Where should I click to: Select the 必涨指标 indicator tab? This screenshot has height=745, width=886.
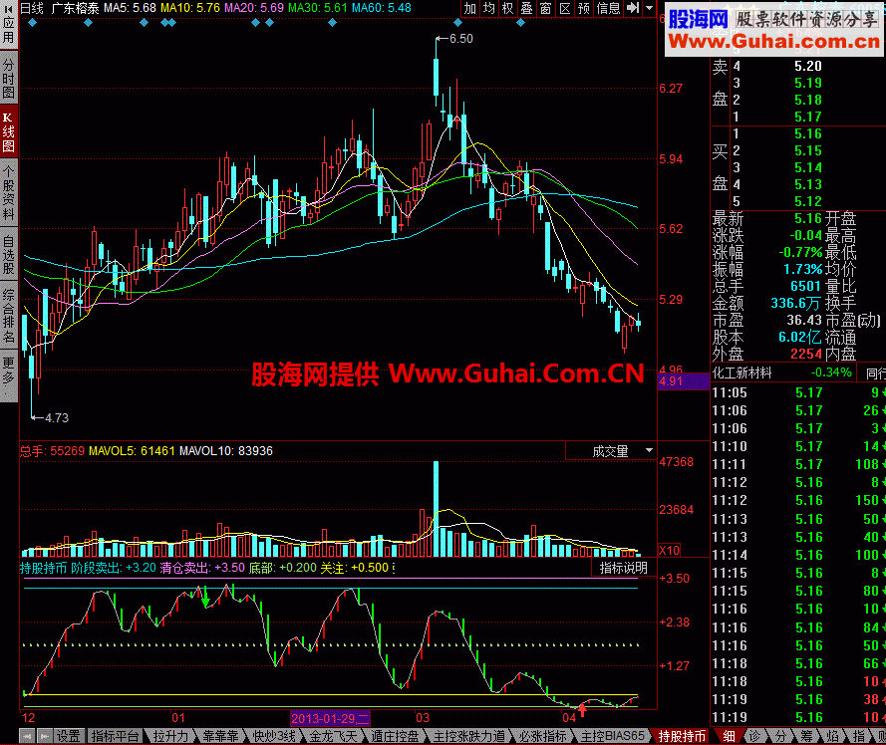[x=542, y=736]
